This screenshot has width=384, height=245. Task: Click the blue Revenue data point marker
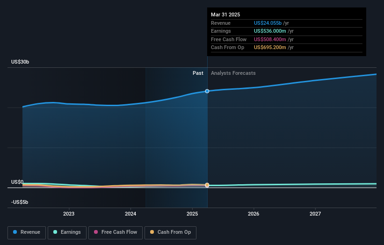coord(207,91)
